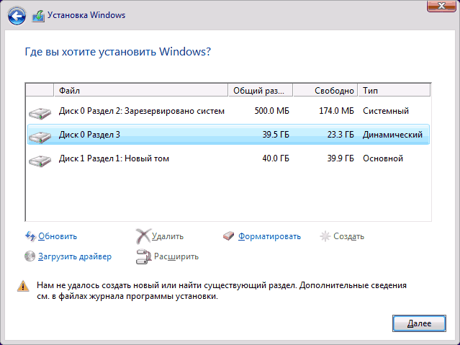The height and width of the screenshot is (345, 460).
Task: Click the Windows Setup installer icon in title bar
Action: (x=38, y=16)
